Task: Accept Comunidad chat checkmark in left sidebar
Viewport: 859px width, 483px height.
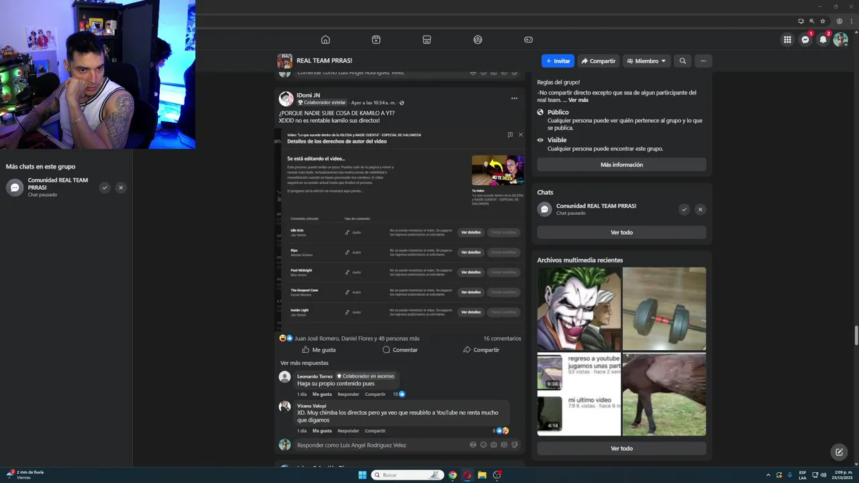Action: coord(105,188)
